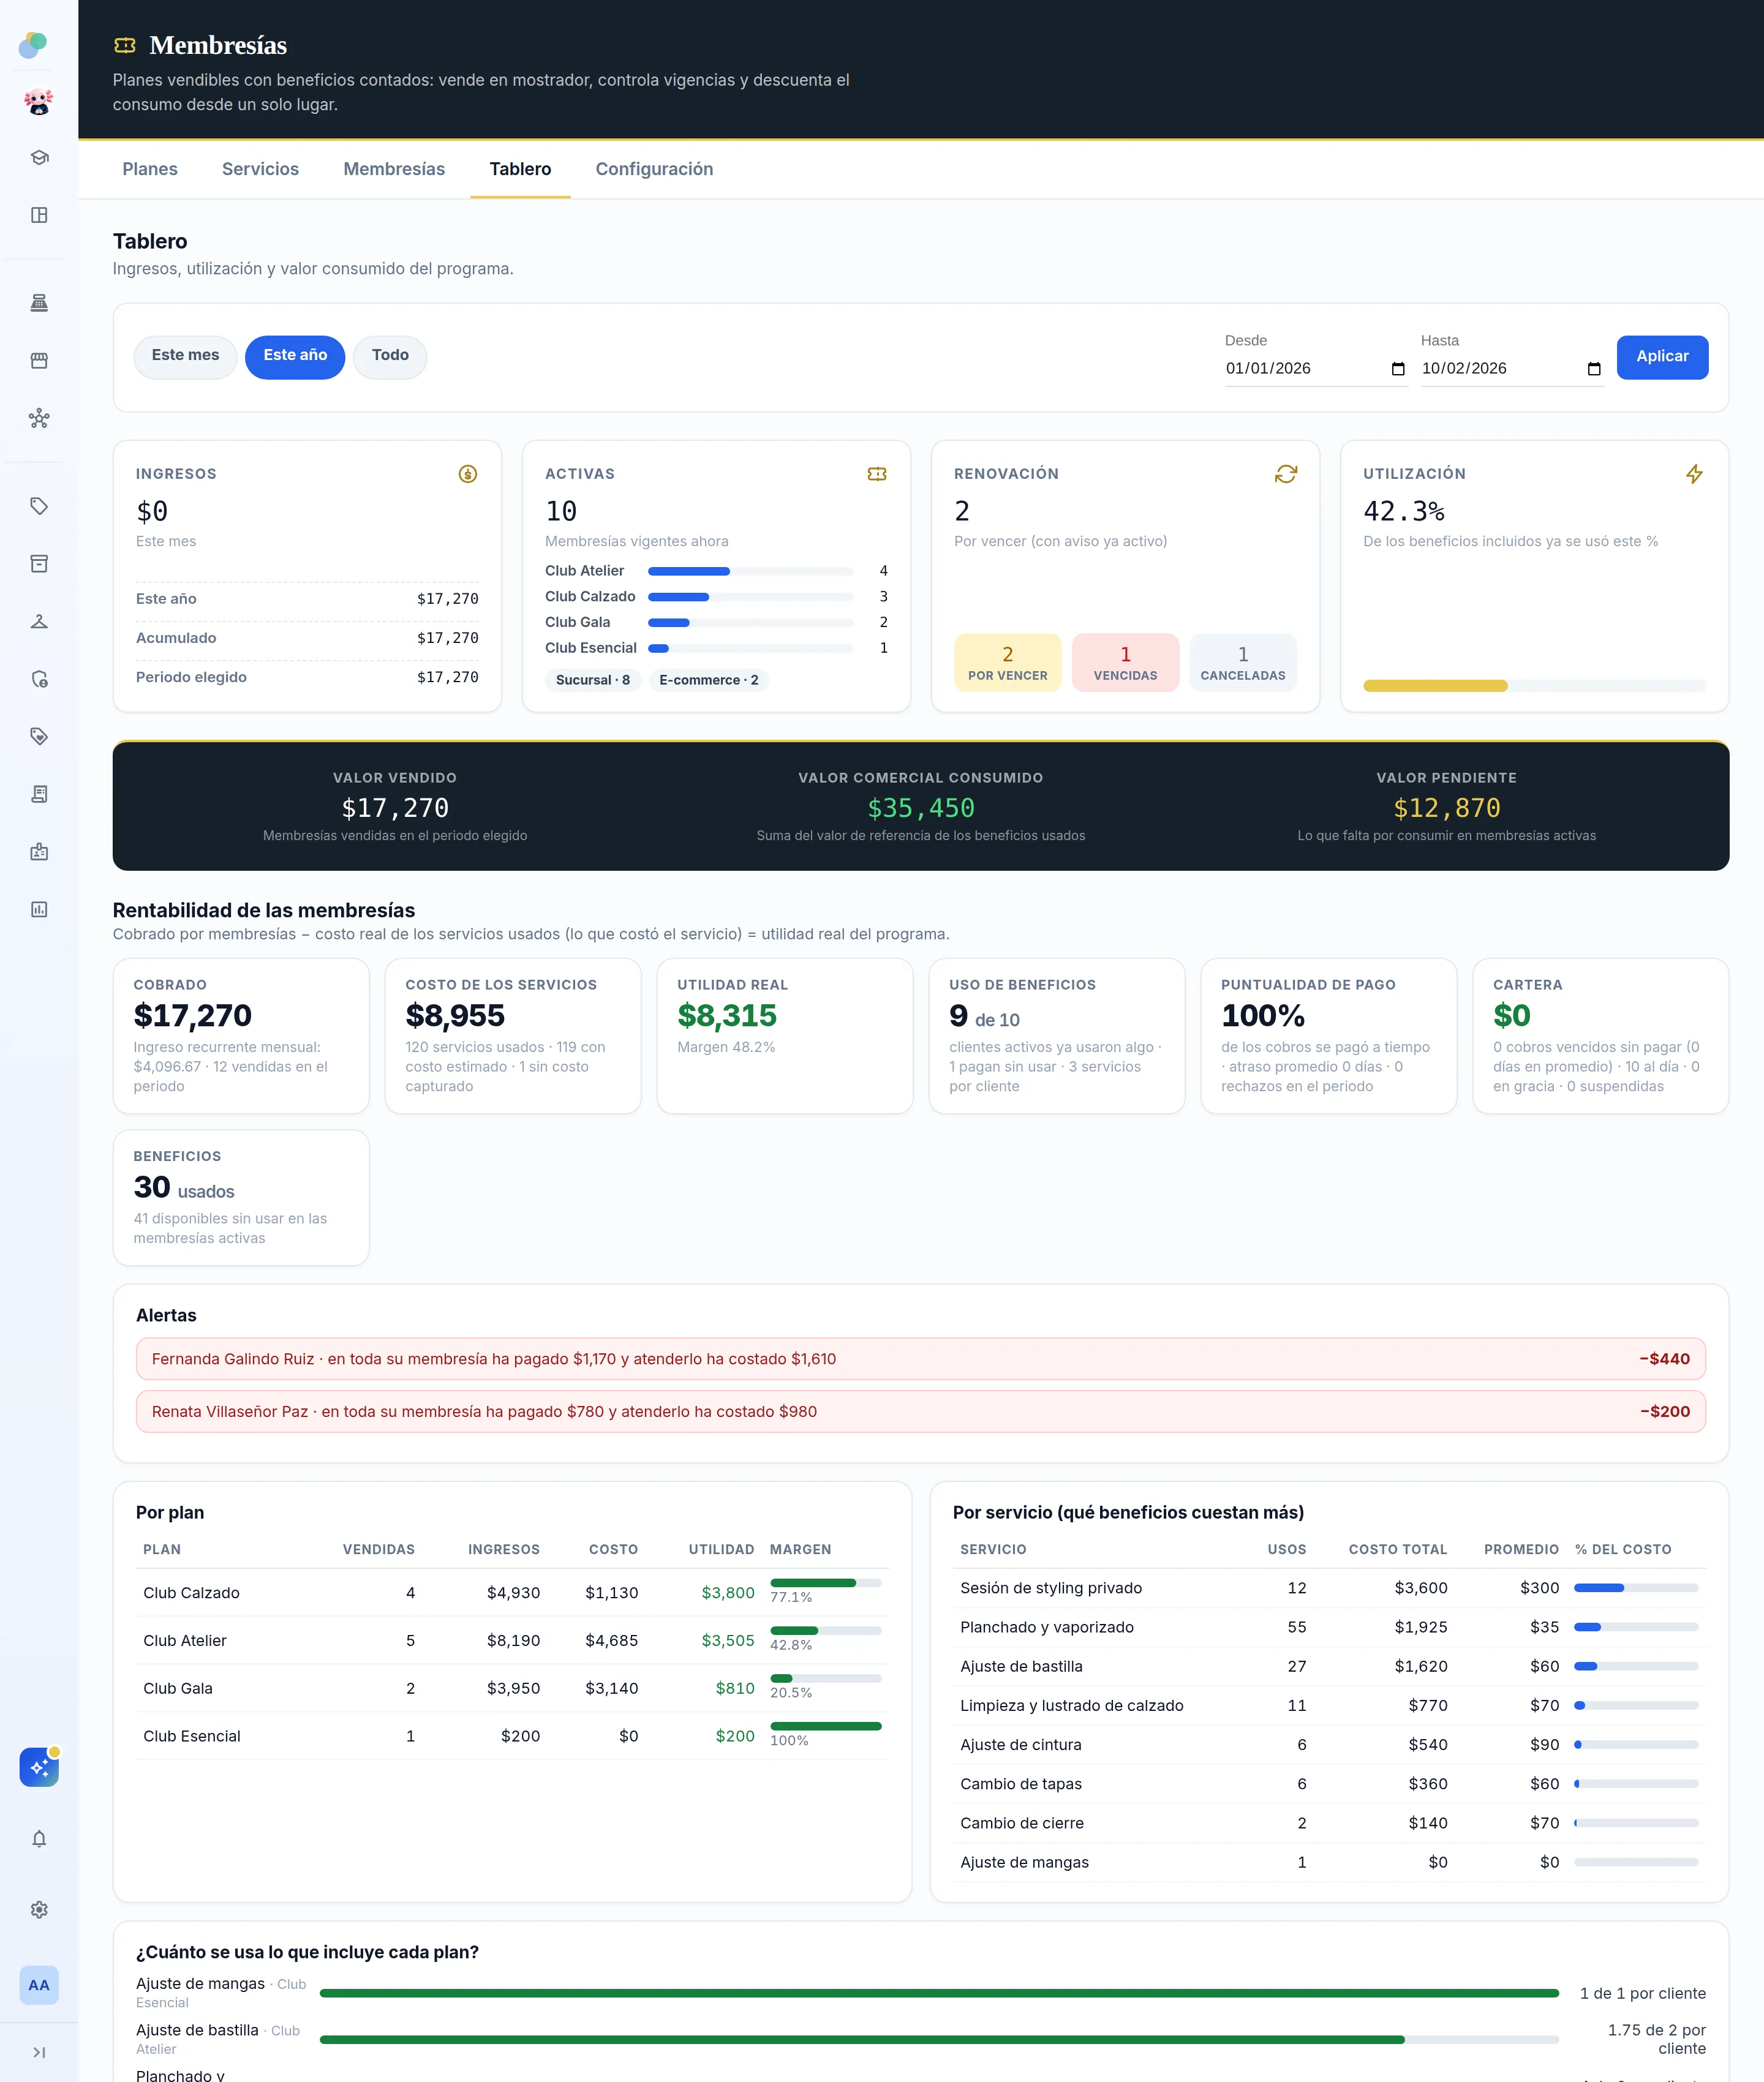Click the axolotl mascot avatar in sidebar

(39, 101)
